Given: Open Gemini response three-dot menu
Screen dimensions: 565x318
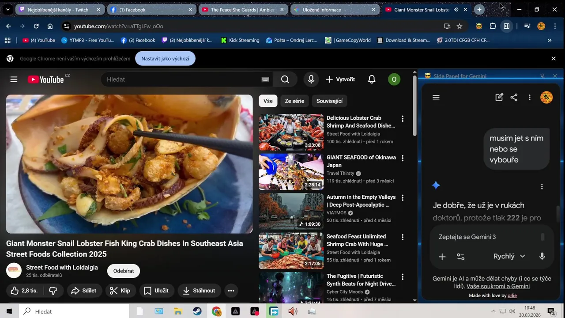Looking at the screenshot, I should 542,187.
